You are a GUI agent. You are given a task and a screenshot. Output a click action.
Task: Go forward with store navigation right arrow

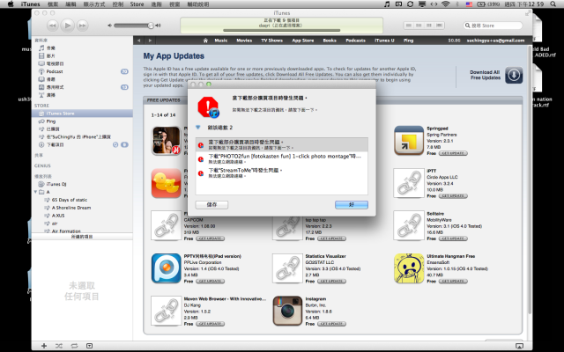click(150, 40)
